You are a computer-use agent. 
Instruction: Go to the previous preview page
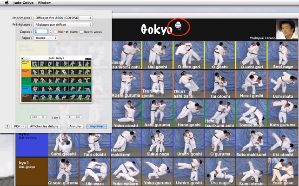pyautogui.click(x=38, y=117)
